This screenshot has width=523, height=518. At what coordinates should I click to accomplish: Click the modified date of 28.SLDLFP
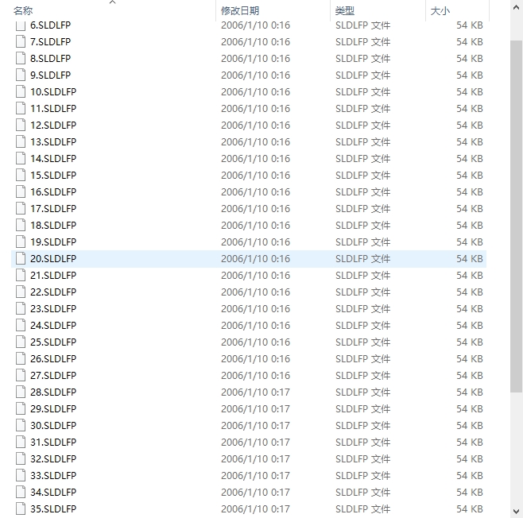(255, 392)
